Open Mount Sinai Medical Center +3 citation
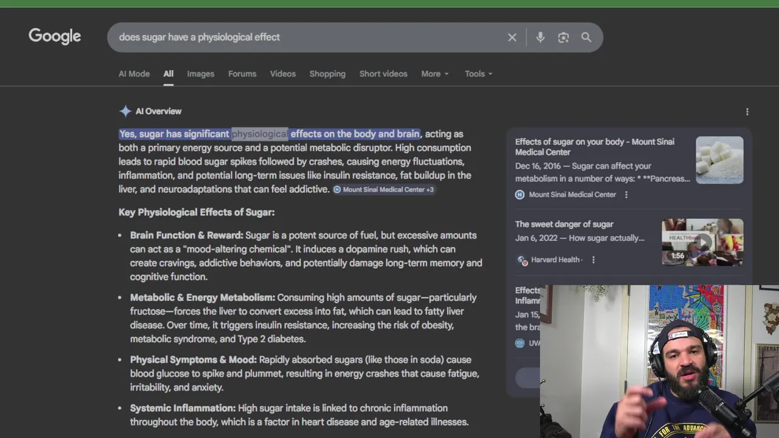The width and height of the screenshot is (779, 438). (x=384, y=190)
